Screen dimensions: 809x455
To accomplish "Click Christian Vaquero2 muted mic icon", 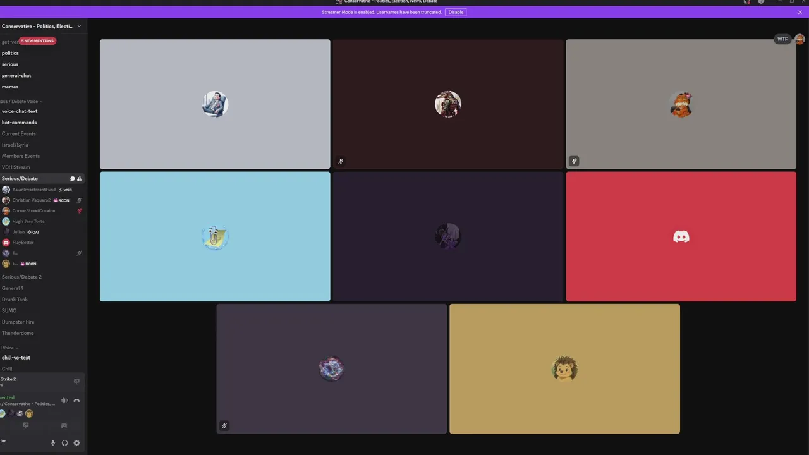I will (x=80, y=200).
